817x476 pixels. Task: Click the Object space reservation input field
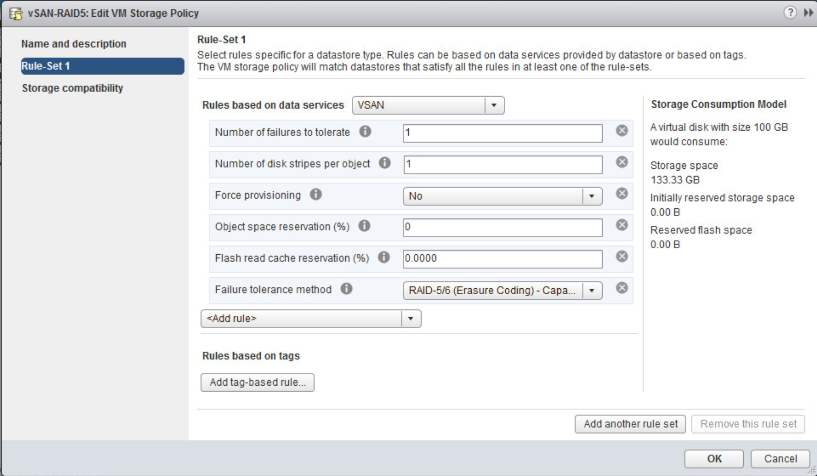pyautogui.click(x=502, y=227)
